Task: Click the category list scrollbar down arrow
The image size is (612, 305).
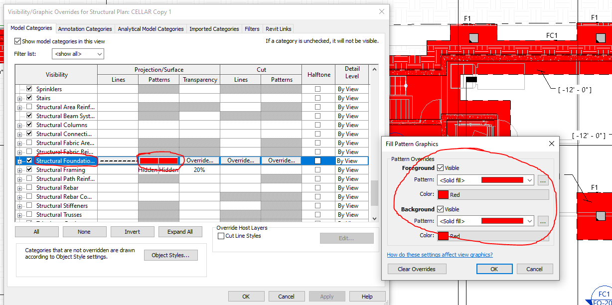Action: 374,218
